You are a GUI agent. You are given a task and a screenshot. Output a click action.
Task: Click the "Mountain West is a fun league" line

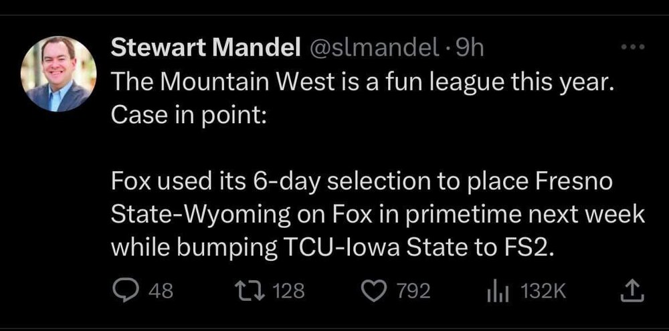point(361,82)
